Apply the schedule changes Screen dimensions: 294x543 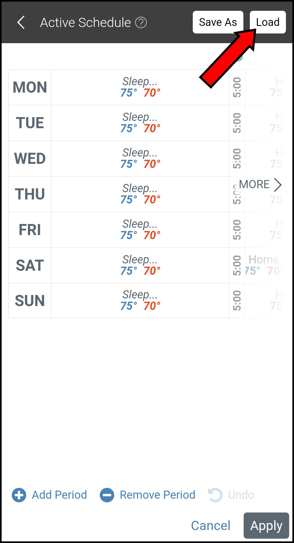click(x=266, y=525)
